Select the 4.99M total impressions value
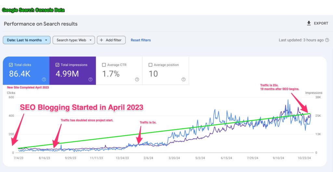 67,74
